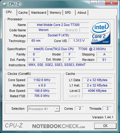
Task: Click the Core Speed 1192.6 MHz value
Action: point(42,80)
